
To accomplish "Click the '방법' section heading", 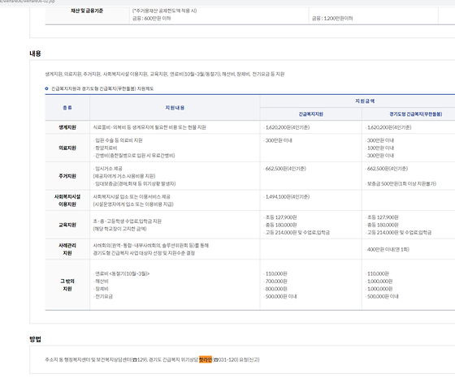I will tap(35, 339).
